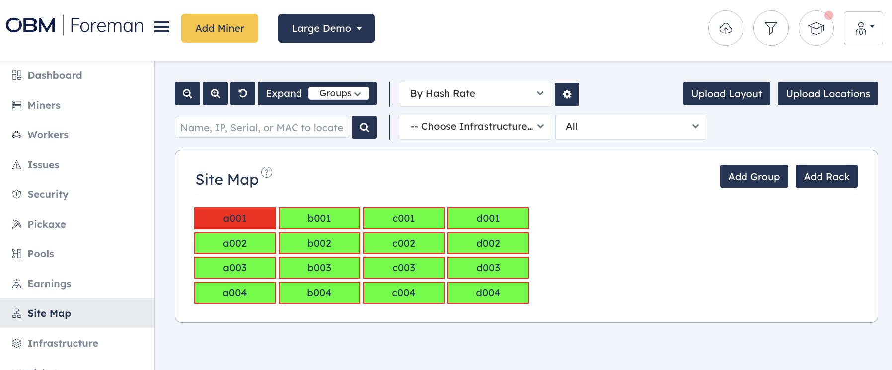Select the red a001 rack
Screen dimensions: 892x370
point(235,218)
